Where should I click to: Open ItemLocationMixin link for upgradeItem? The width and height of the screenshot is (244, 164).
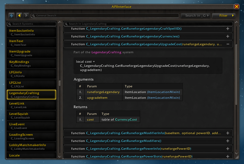tap(164, 98)
